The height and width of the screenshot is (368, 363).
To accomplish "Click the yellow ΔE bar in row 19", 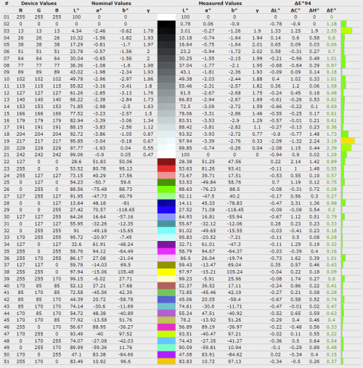I will pos(348,141).
